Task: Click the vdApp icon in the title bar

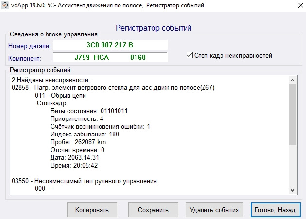Action: pyautogui.click(x=5, y=5)
